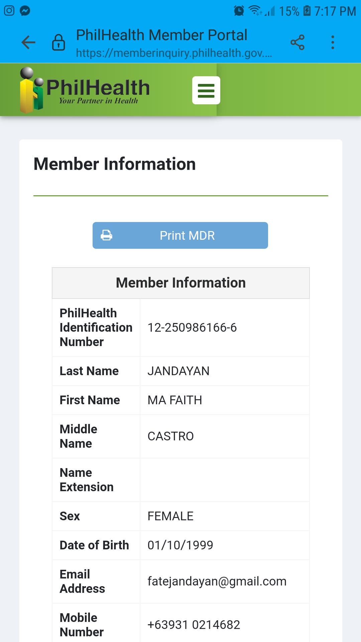Tap the secure padlock icon
The height and width of the screenshot is (642, 361).
[x=58, y=42]
